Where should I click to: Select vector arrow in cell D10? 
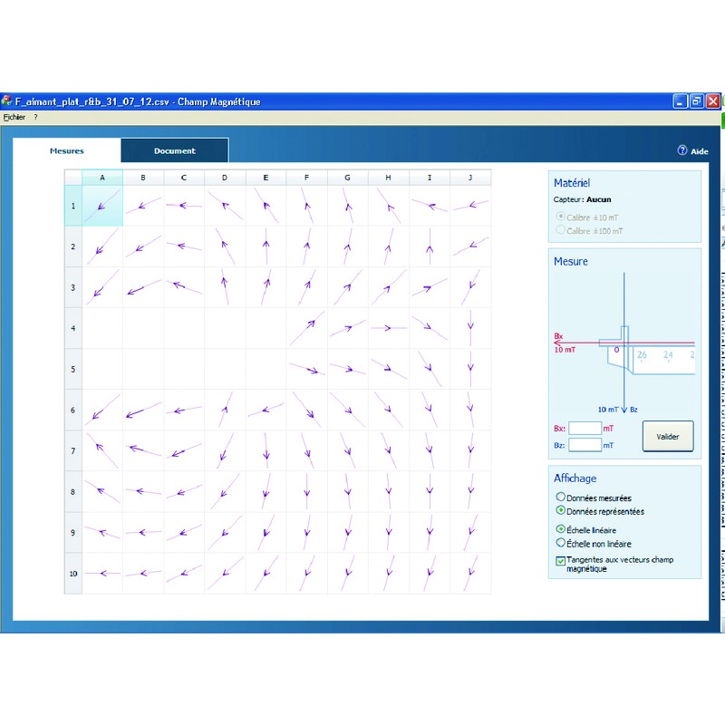coord(225,573)
